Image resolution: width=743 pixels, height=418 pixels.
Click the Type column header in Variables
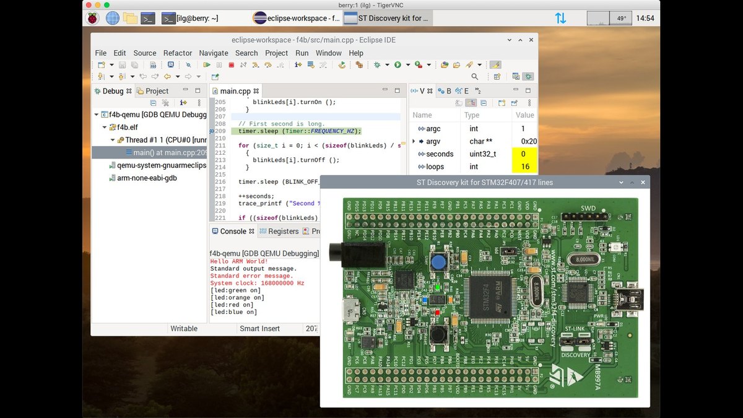(x=487, y=115)
